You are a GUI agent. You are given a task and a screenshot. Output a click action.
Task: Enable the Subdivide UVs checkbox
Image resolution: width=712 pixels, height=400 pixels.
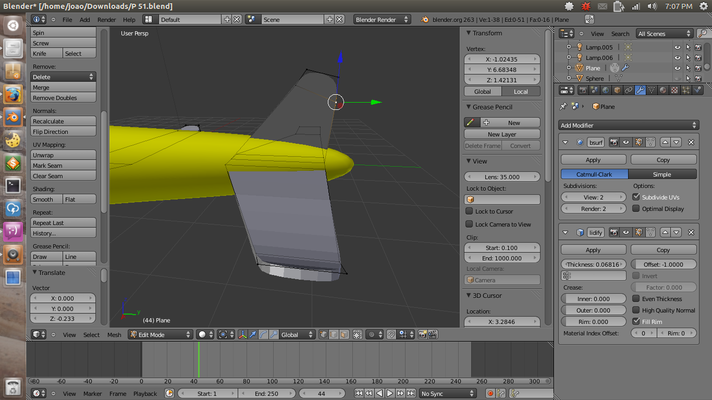636,196
